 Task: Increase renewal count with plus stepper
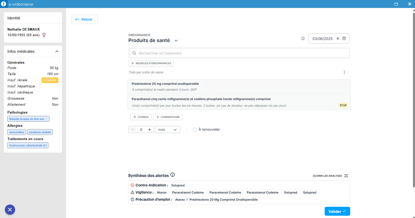[x=150, y=130]
